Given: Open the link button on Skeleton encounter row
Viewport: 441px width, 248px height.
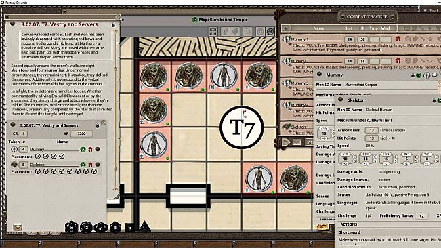Looking at the screenshot, I should [98, 165].
